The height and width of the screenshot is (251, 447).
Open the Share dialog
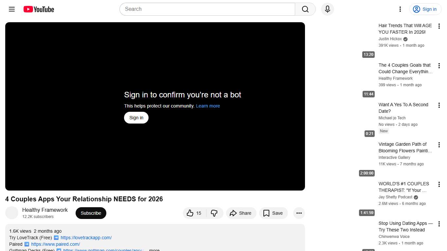(241, 213)
